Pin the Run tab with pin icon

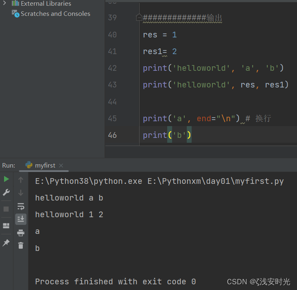(x=6, y=243)
